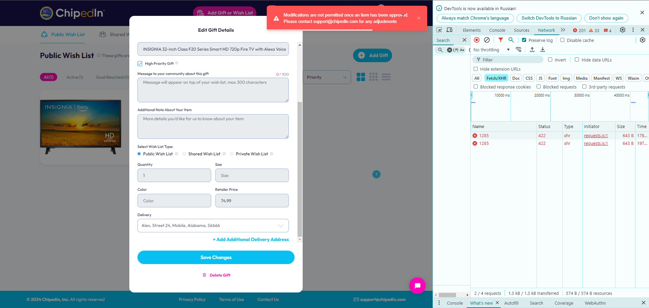Viewport: 649px width, 308px height.
Task: Select the list view icon
Action: (x=386, y=77)
